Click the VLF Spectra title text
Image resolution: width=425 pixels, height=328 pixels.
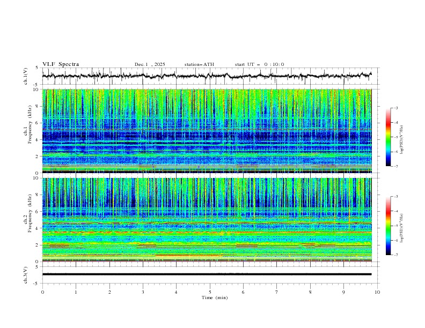(61, 64)
